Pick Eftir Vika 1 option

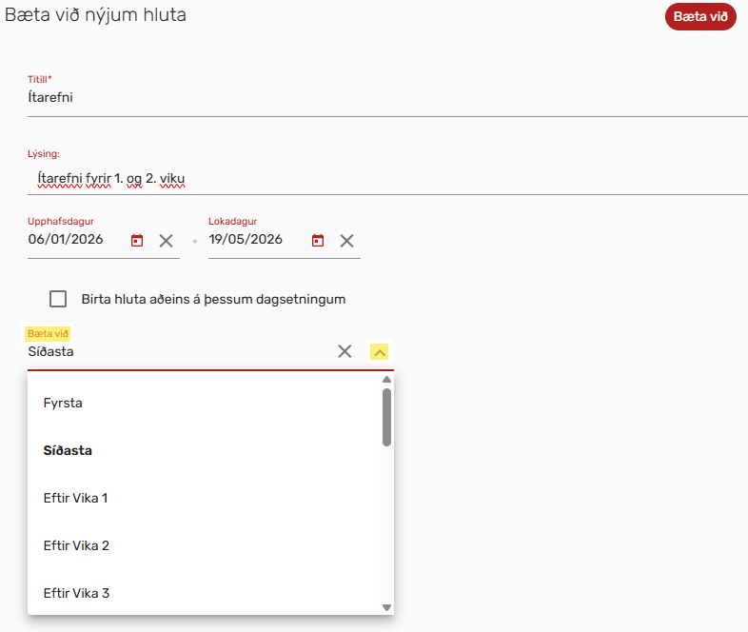point(76,498)
